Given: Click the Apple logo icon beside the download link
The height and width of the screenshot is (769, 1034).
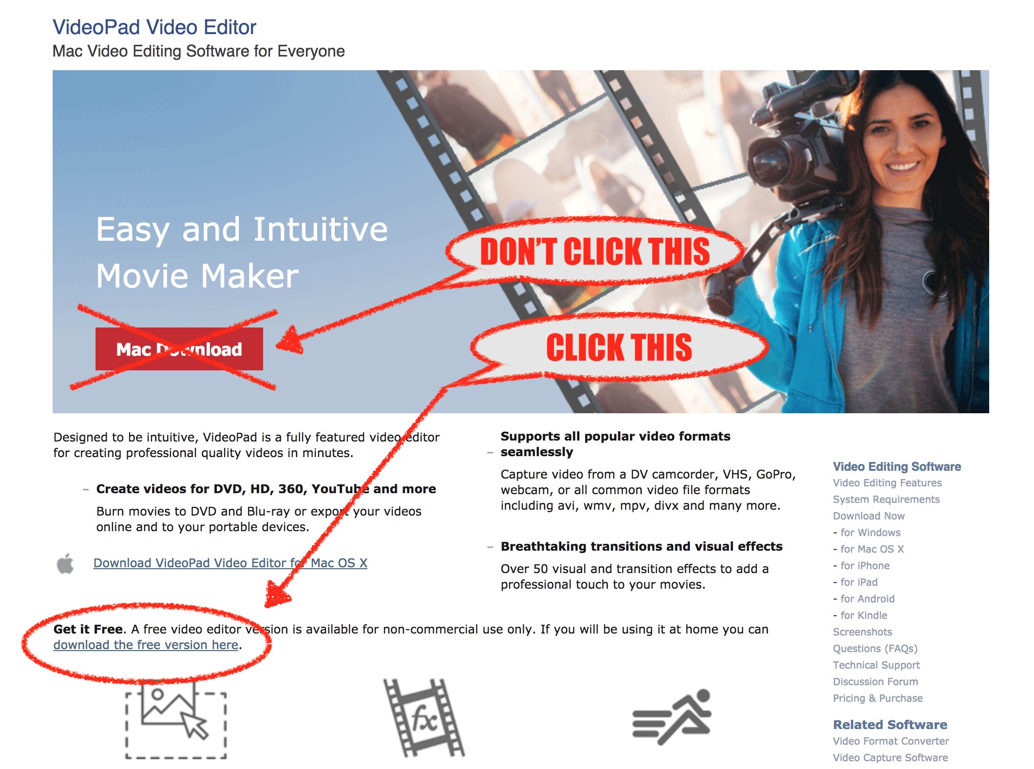Looking at the screenshot, I should pos(65,563).
